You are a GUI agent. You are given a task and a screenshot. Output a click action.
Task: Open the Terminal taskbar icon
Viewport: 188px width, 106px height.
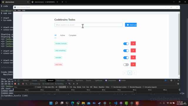(x=67, y=103)
